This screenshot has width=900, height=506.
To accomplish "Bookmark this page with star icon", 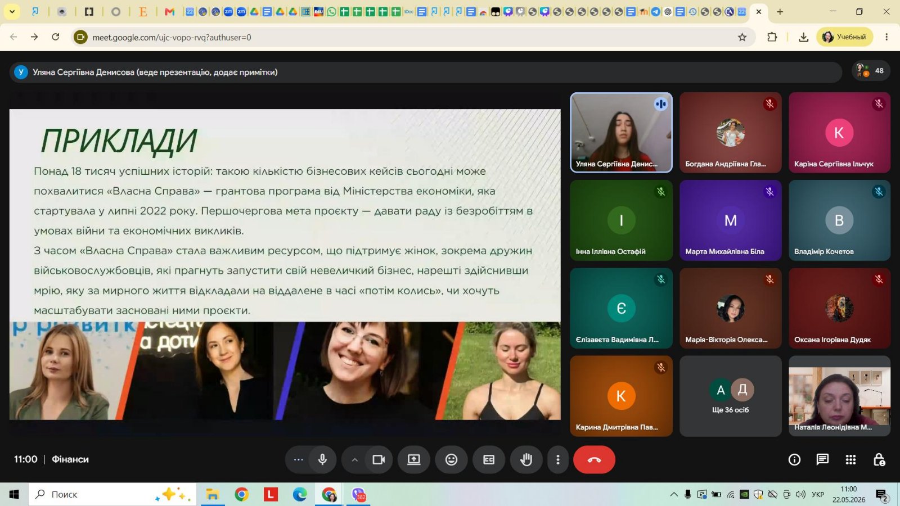I will [x=742, y=37].
